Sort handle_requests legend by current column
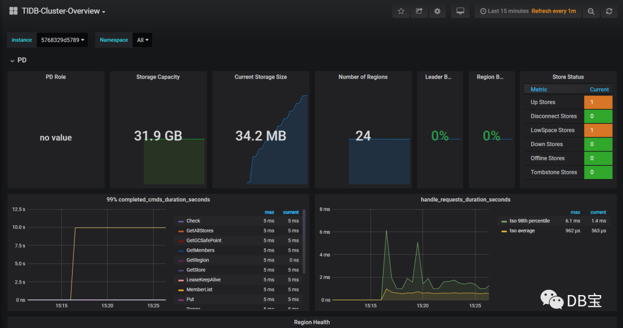This screenshot has height=328, width=623. pyautogui.click(x=598, y=213)
